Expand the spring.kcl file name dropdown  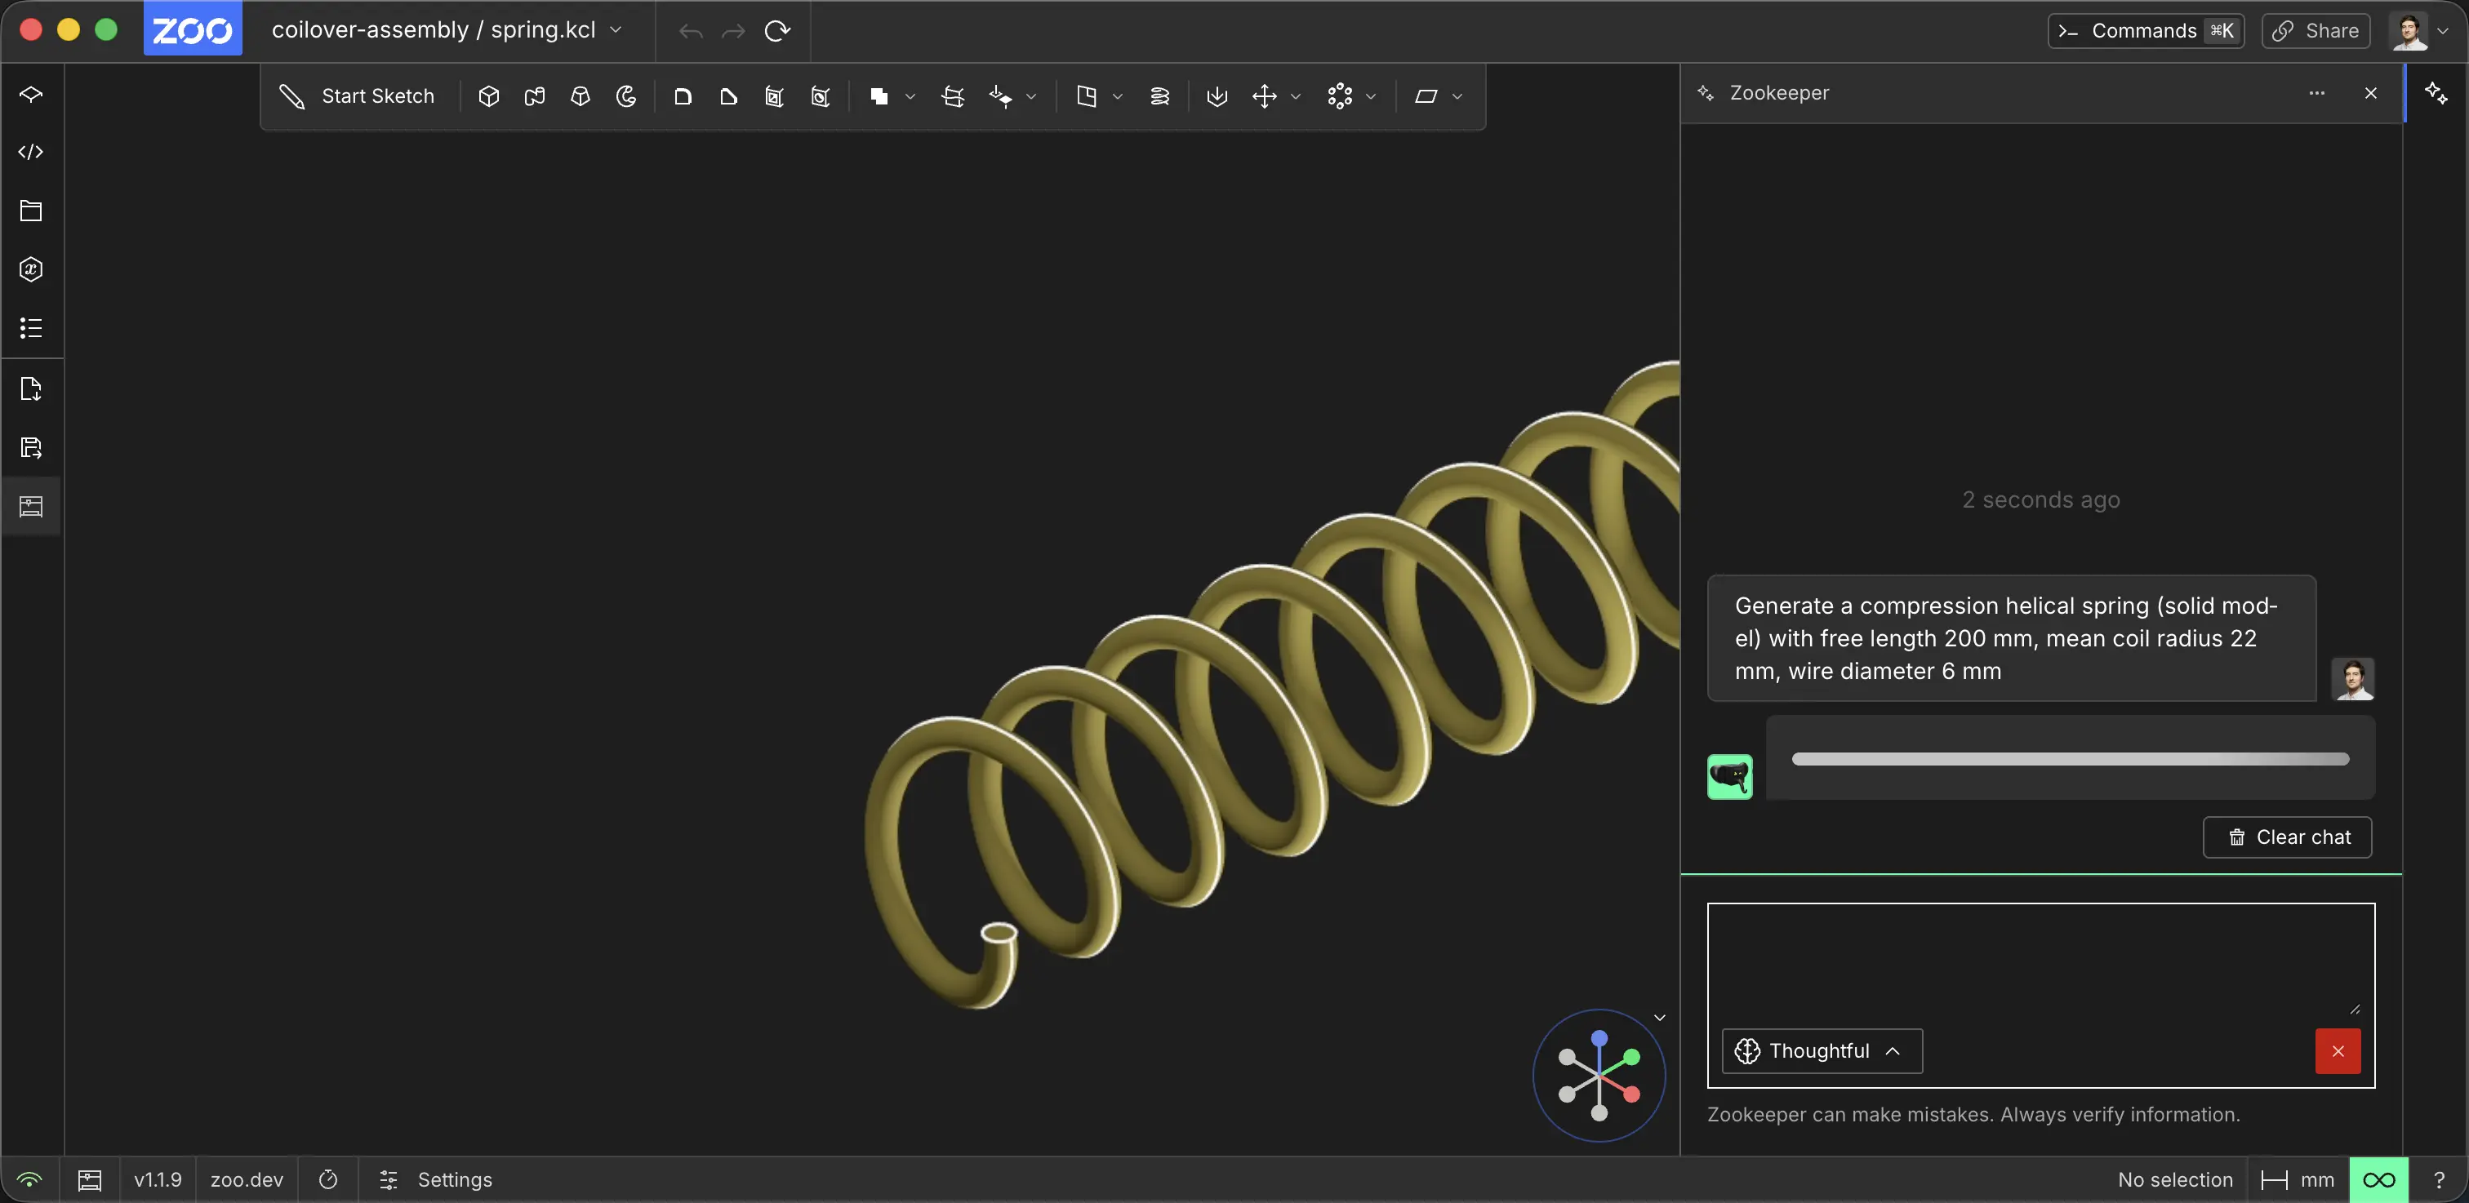pos(616,29)
